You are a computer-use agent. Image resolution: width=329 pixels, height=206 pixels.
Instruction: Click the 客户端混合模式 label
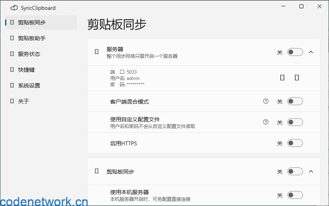(x=129, y=102)
